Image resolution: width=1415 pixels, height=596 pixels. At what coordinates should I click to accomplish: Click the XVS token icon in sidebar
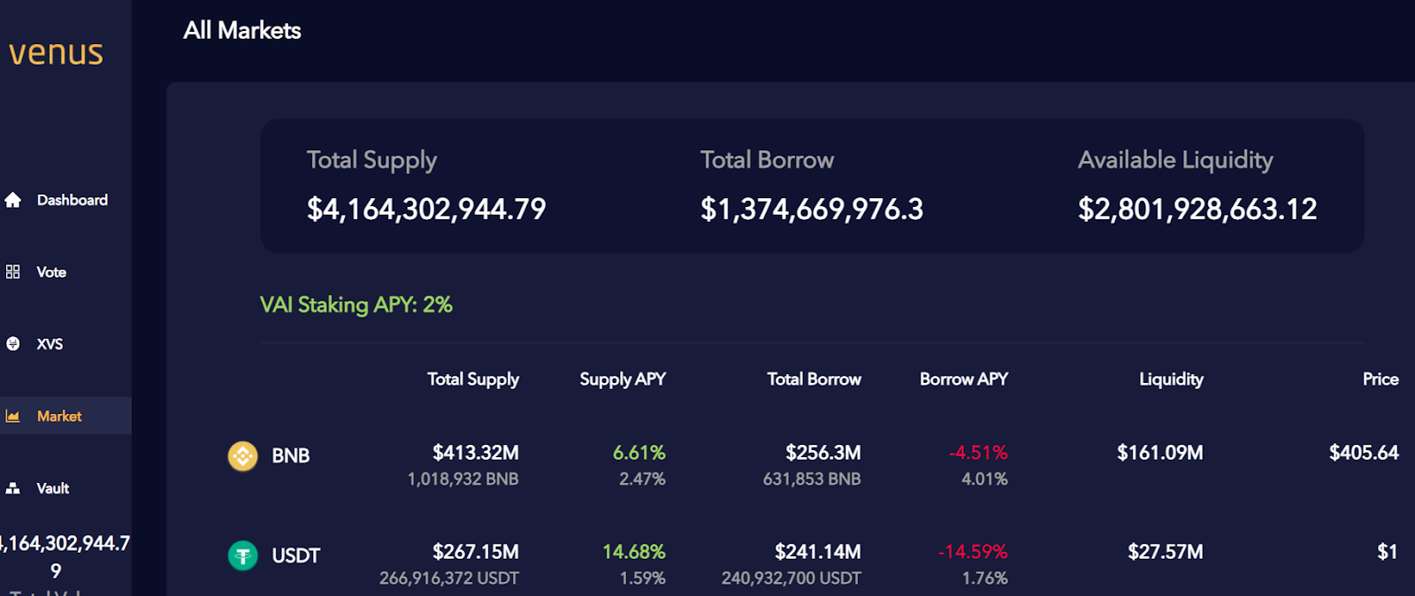point(13,344)
